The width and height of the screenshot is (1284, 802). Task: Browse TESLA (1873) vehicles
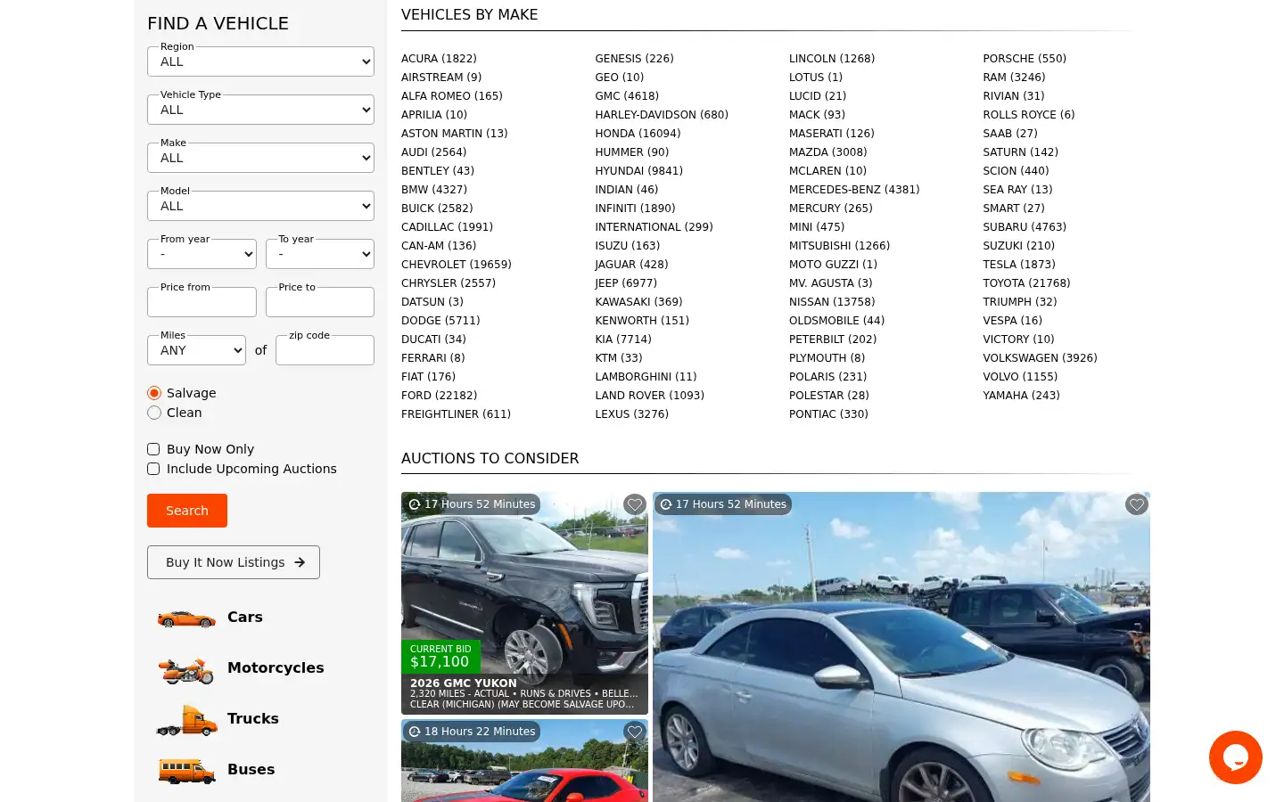[1019, 265]
